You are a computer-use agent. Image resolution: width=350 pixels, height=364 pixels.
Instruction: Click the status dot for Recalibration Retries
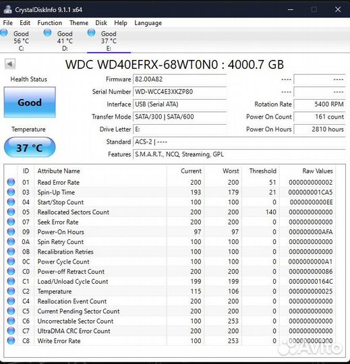[11, 251]
